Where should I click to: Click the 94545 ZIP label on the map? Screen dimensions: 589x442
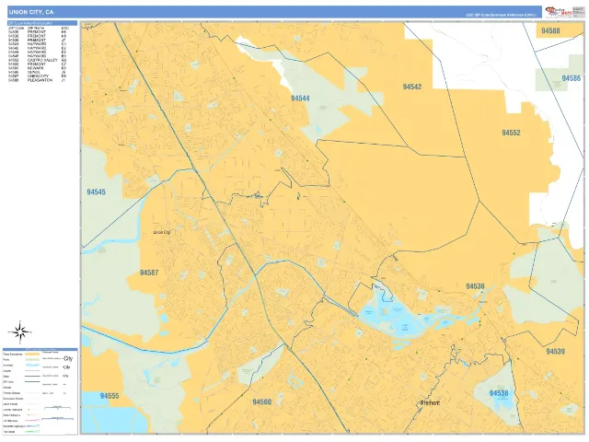[96, 192]
